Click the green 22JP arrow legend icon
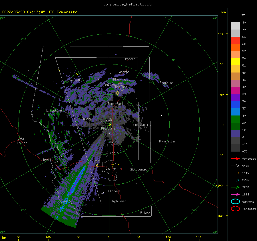 [235, 187]
